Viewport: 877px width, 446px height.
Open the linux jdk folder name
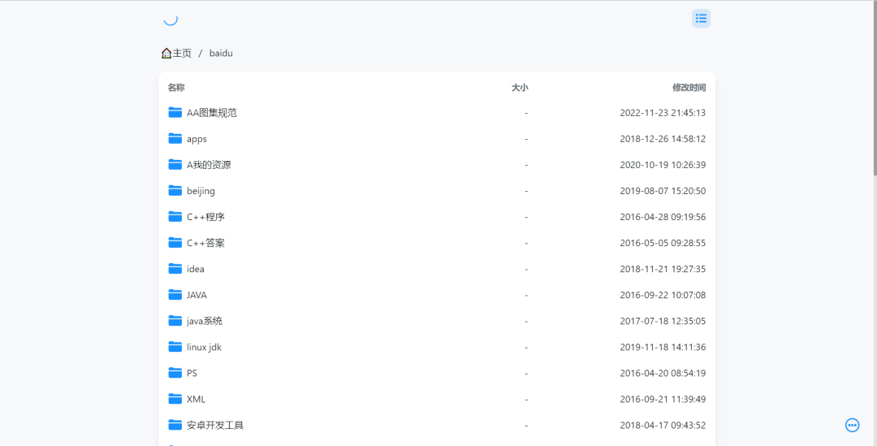coord(204,347)
